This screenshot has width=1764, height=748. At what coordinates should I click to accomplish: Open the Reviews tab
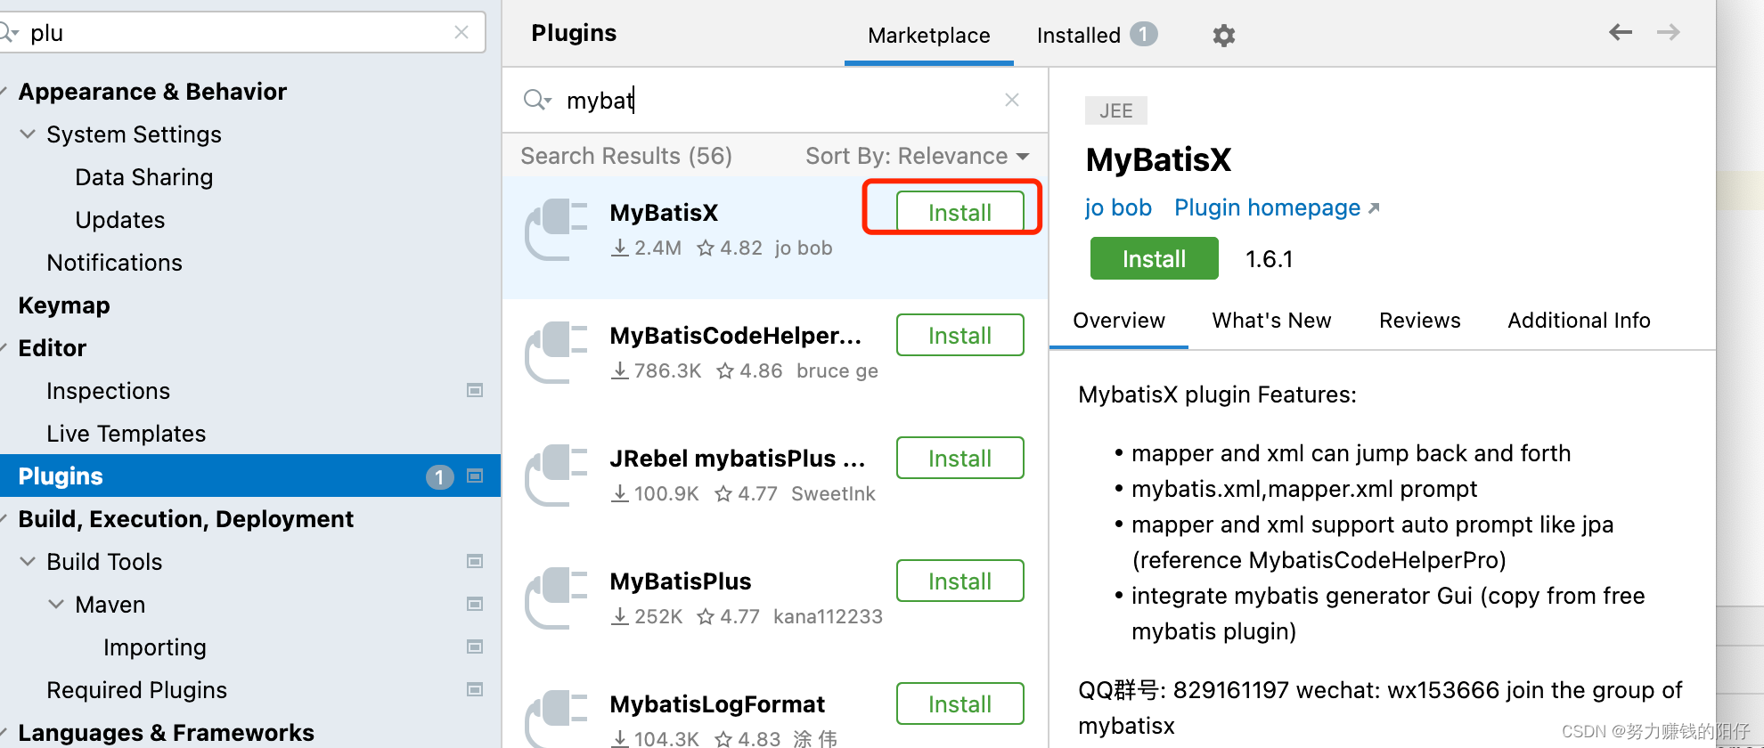(1419, 321)
